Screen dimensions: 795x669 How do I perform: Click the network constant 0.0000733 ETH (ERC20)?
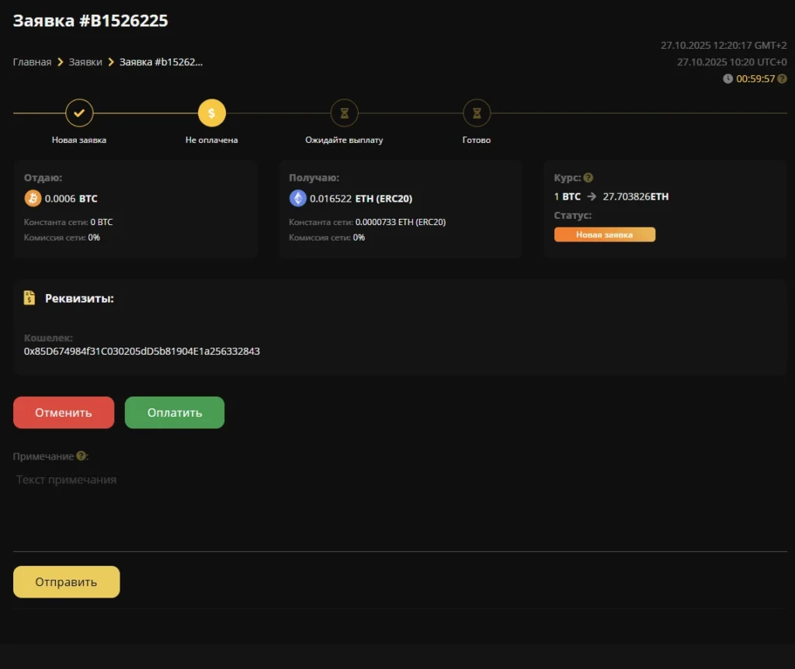(401, 222)
